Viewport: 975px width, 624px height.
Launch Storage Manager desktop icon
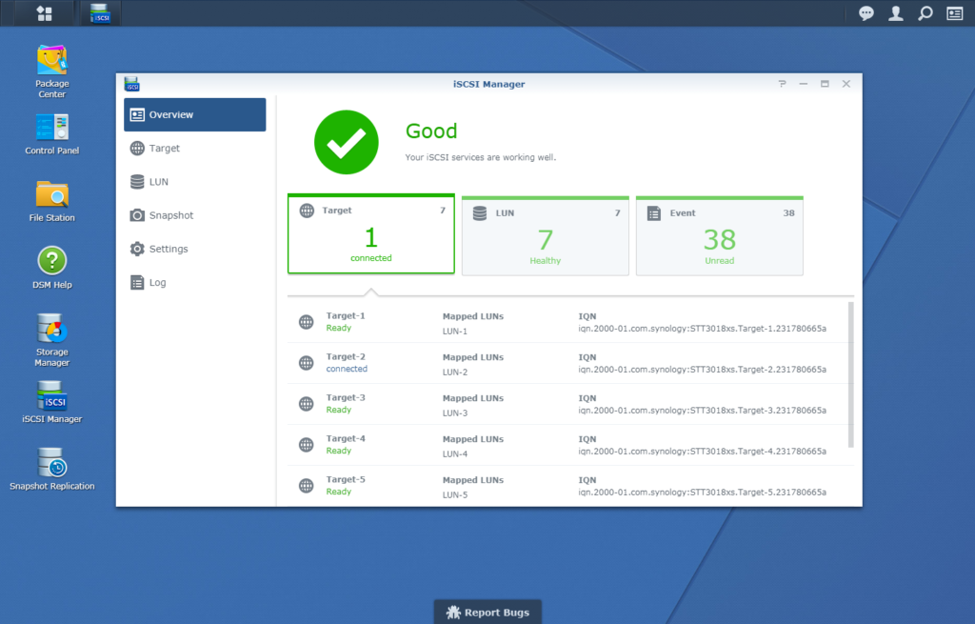pyautogui.click(x=52, y=340)
